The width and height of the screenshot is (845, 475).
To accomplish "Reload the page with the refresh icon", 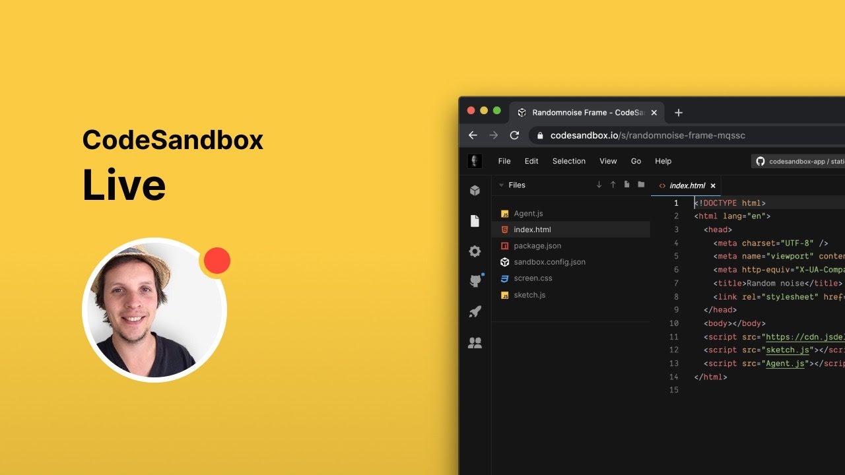I will tap(514, 135).
